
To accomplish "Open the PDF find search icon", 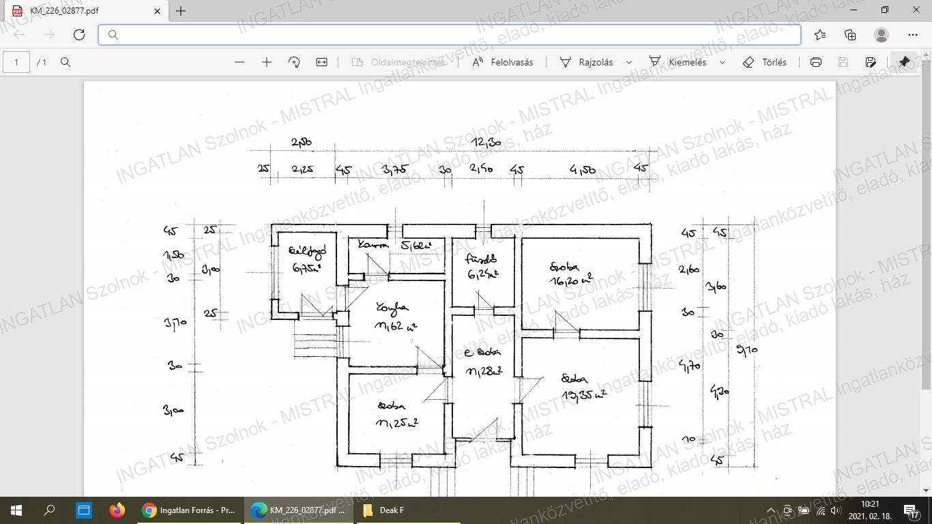I will tap(65, 62).
